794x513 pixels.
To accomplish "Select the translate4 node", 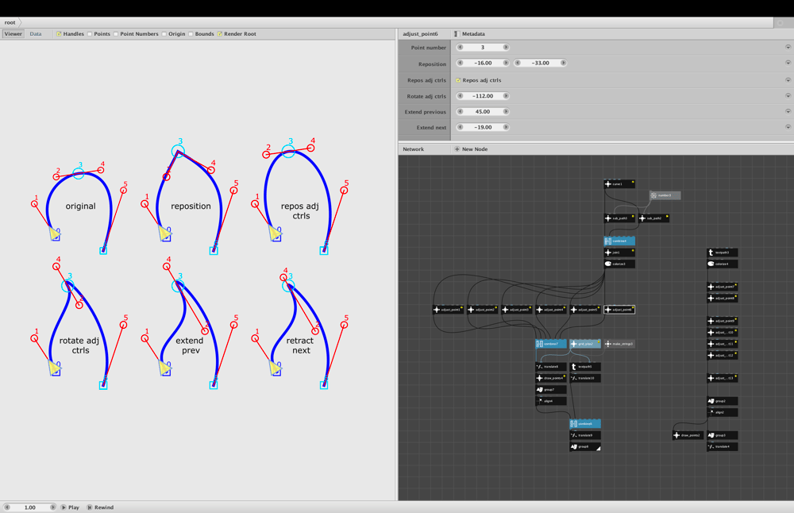I will click(723, 446).
